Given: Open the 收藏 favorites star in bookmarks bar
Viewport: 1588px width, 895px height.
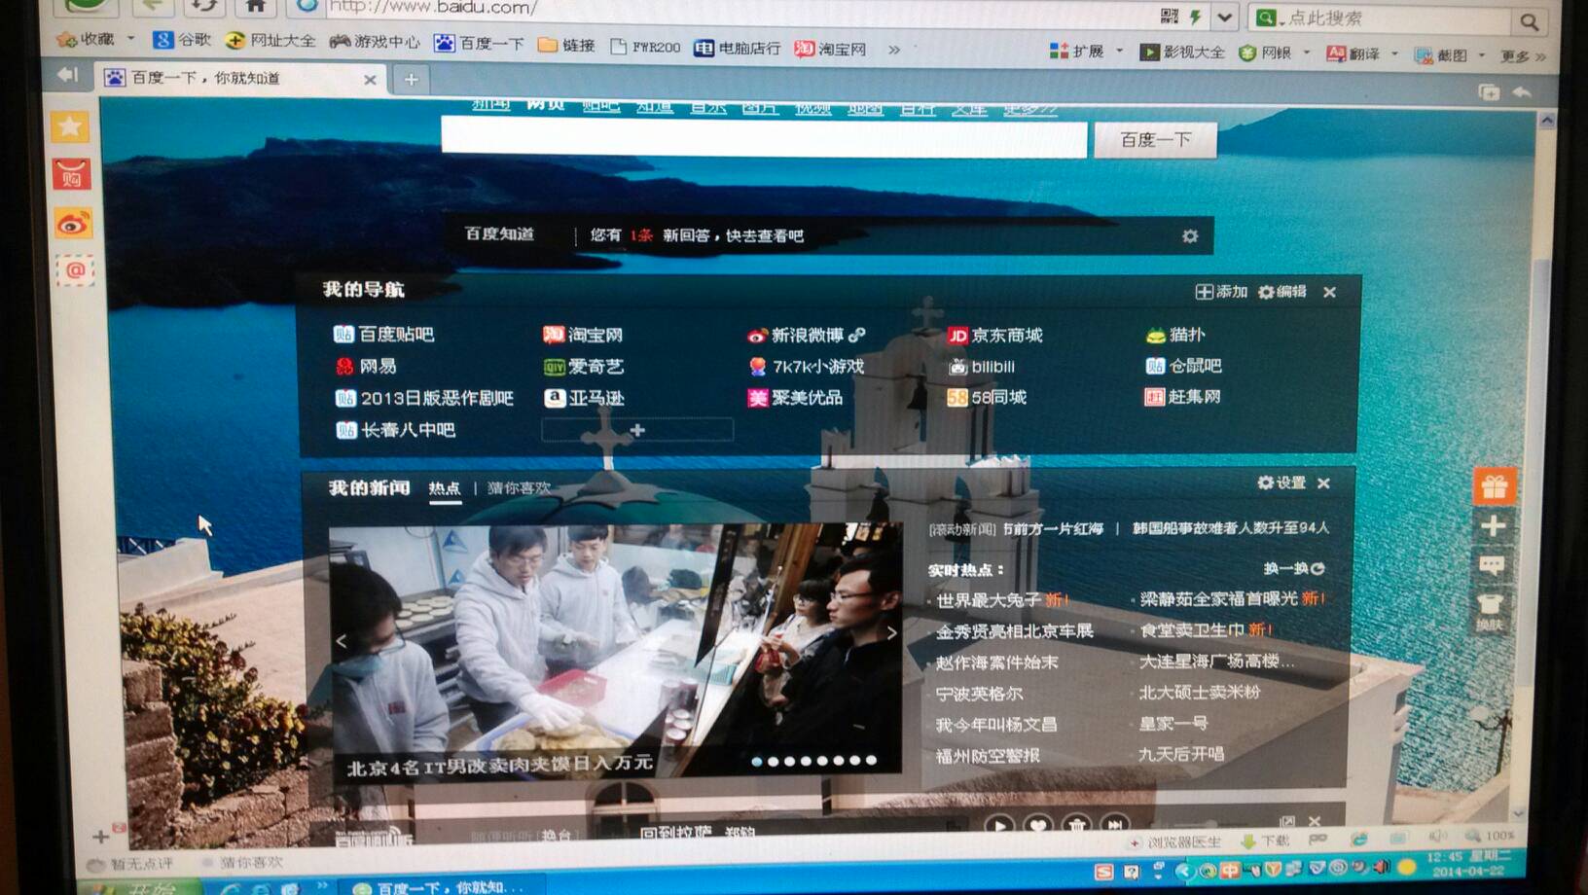Looking at the screenshot, I should [67, 40].
